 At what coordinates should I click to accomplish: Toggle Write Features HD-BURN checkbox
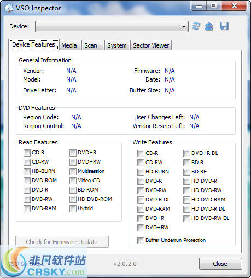[141, 172]
